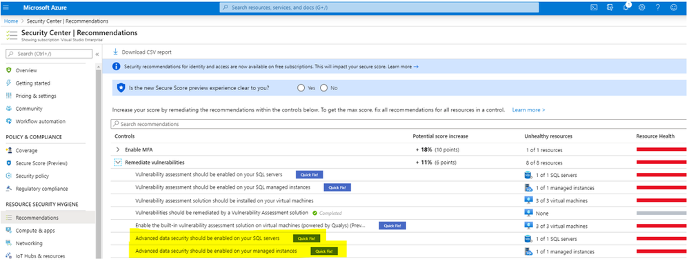The height and width of the screenshot is (261, 689).
Task: Collapse the Remediate vulnerabilities control
Action: [117, 163]
